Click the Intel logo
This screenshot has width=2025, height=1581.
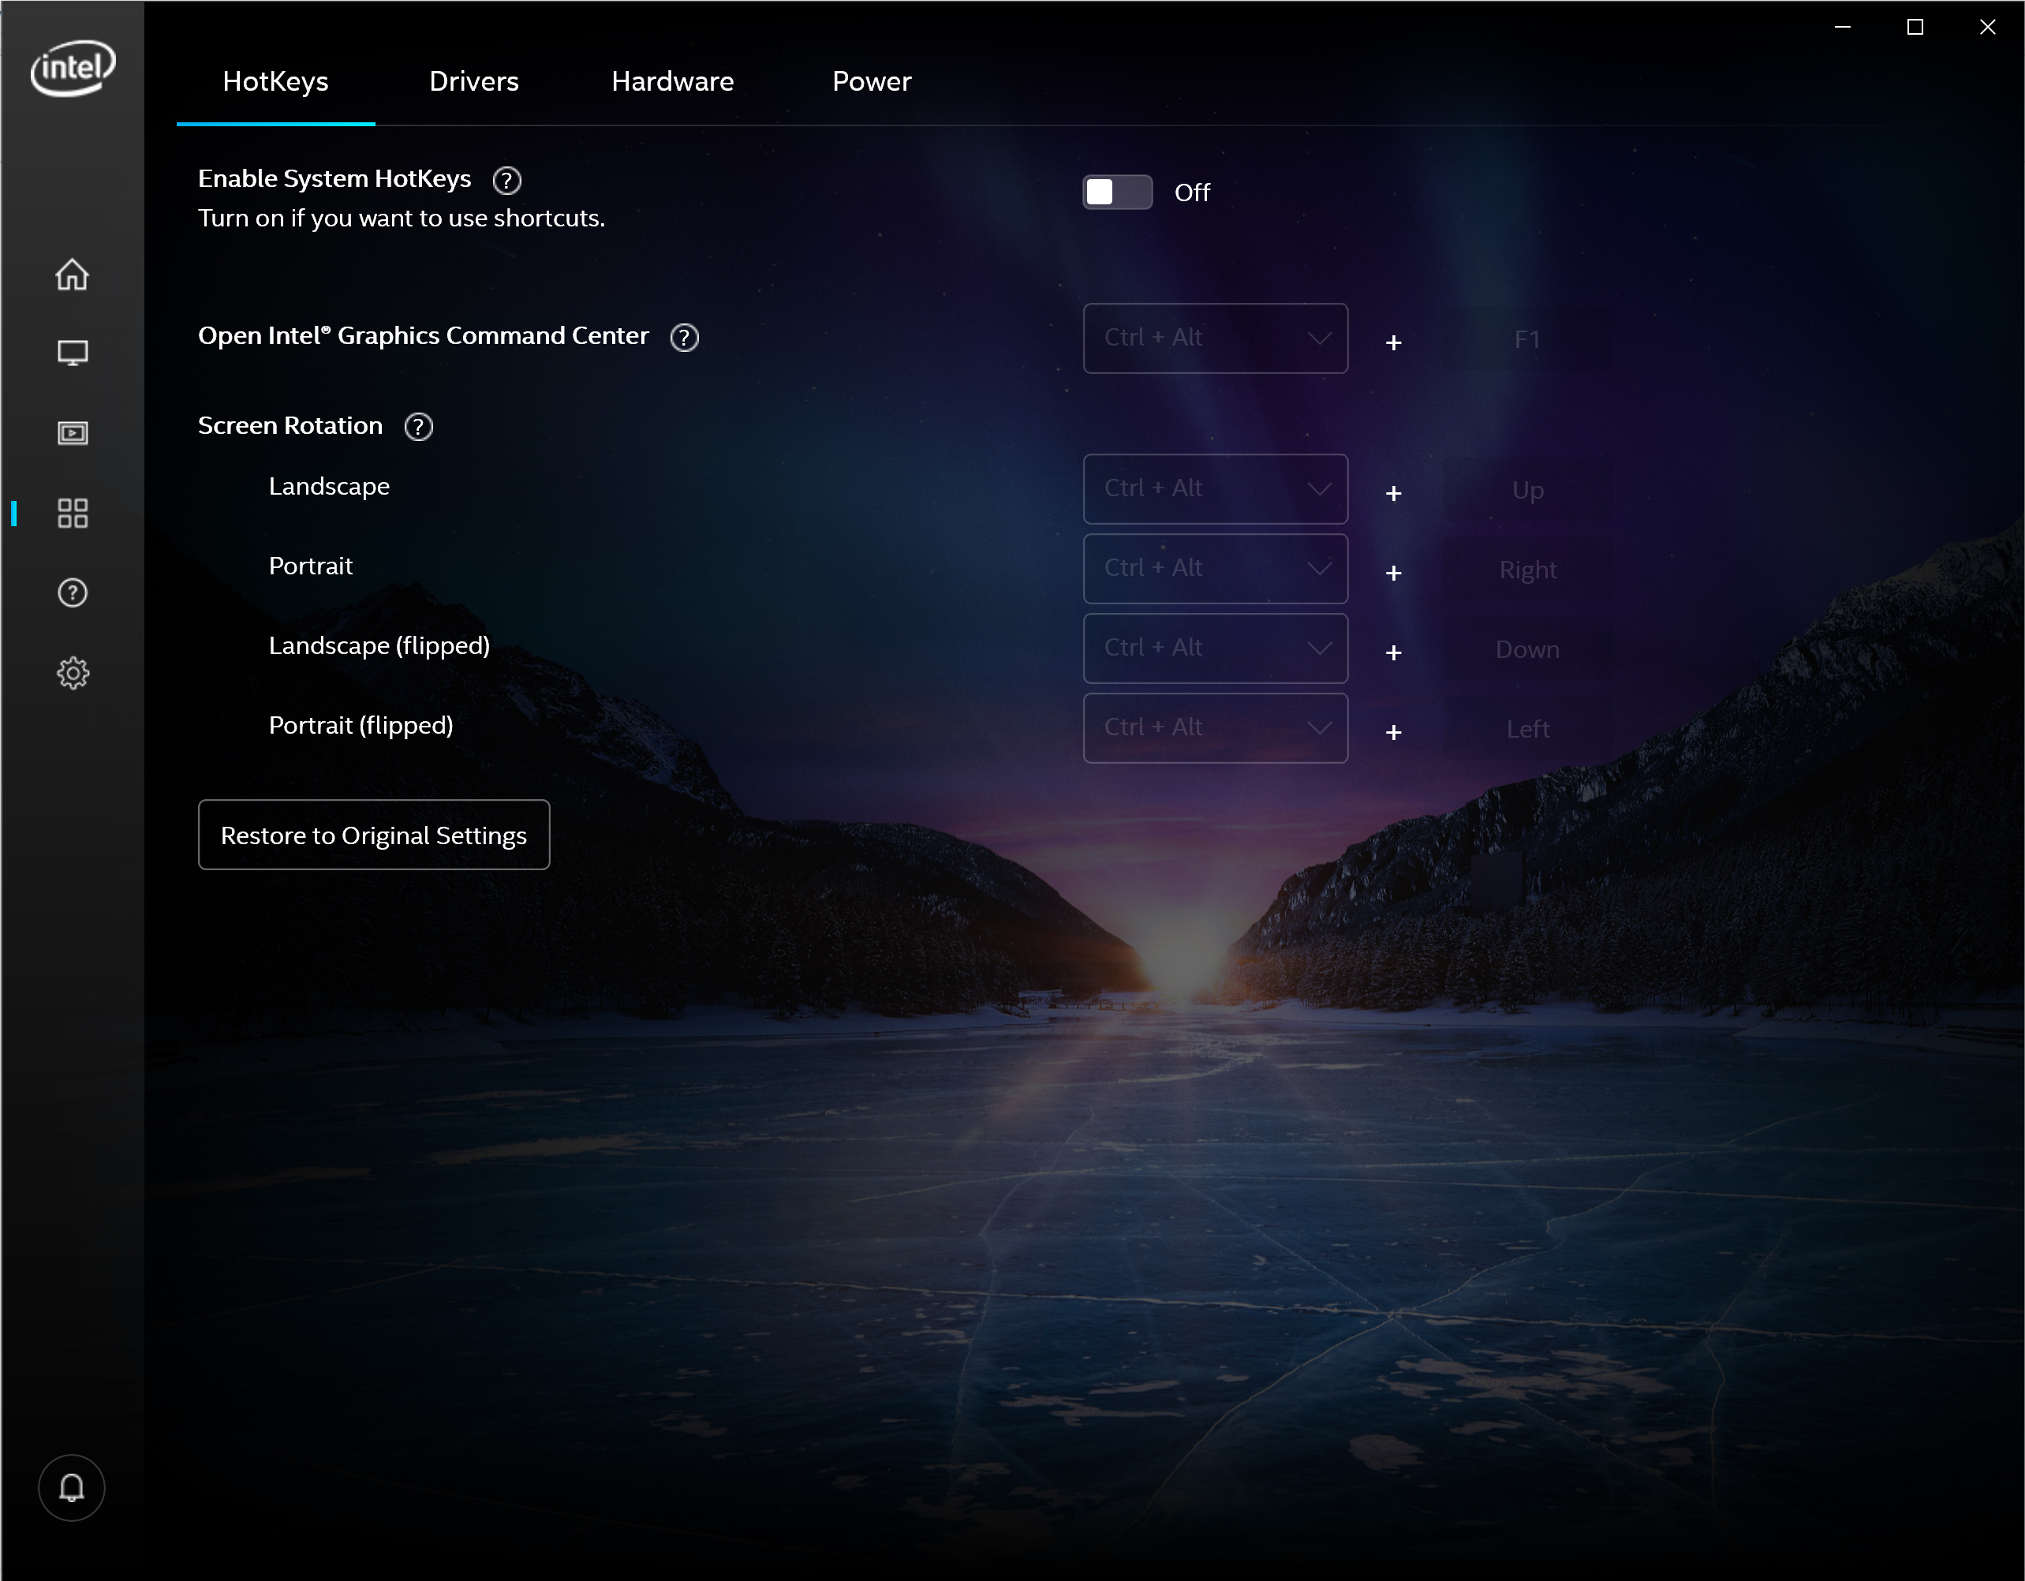(x=73, y=67)
